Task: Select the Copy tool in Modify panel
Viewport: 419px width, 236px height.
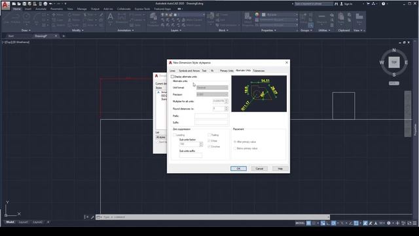Action: (x=58, y=20)
